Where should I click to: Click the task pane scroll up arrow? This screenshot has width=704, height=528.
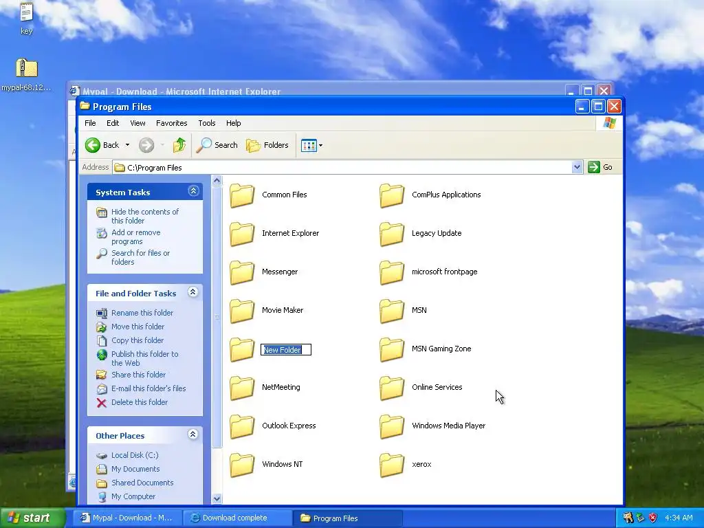tap(217, 181)
